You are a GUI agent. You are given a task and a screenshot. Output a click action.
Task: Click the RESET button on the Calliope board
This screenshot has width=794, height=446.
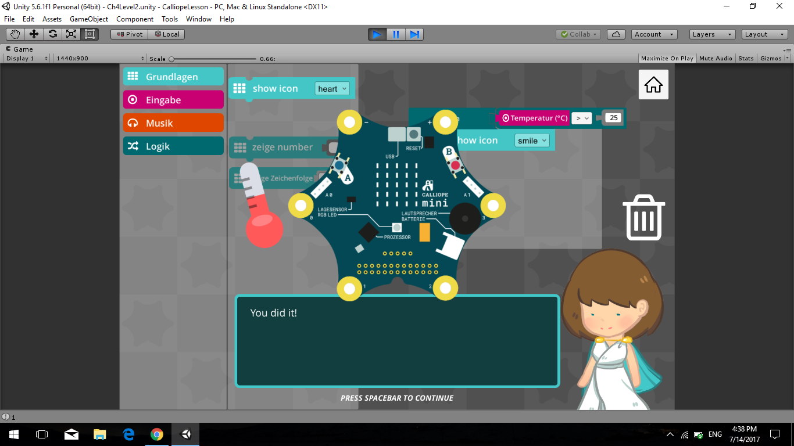[413, 135]
